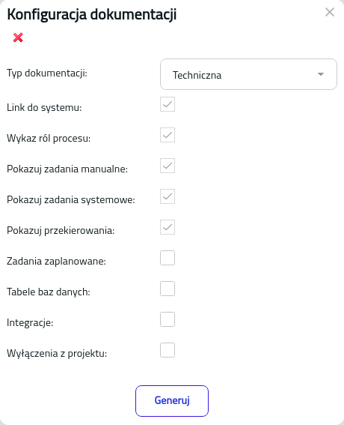Screen dimensions: 344x425
Task: Uncheck the Link do systemu checkbox
Action: [x=168, y=104]
